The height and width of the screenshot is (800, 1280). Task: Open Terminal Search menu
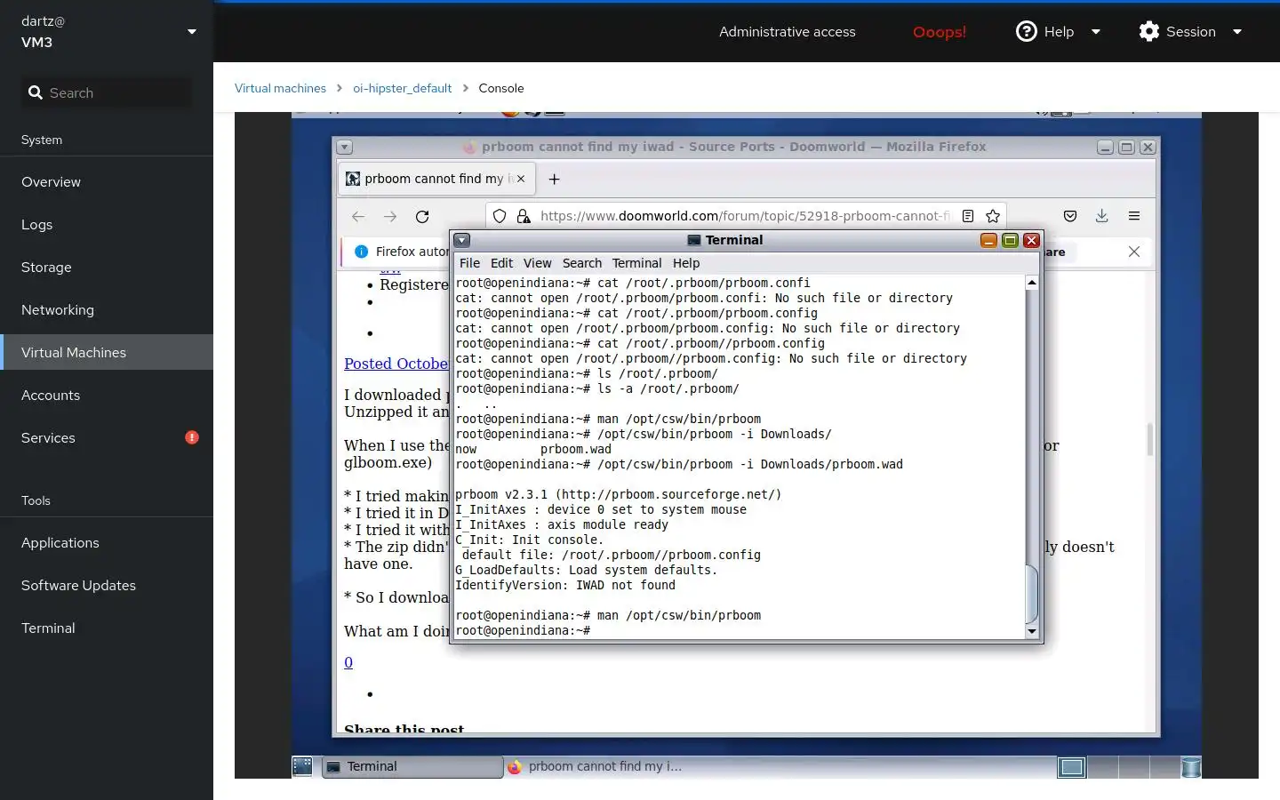point(582,263)
